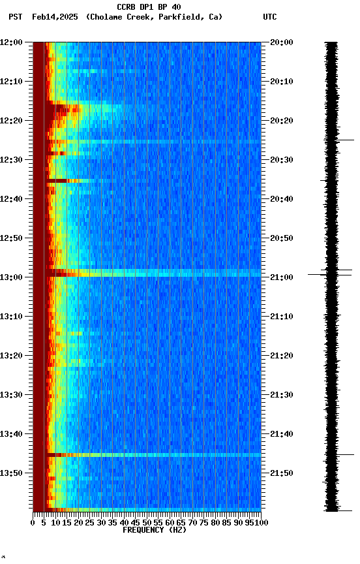
Task: Click the 30 Hz frequency axis label
Action: click(101, 523)
